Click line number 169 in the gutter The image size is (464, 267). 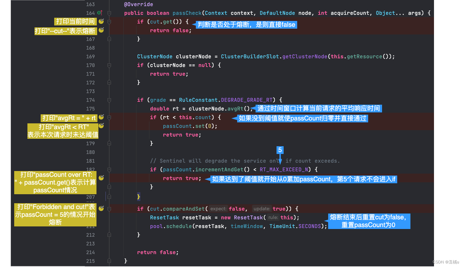pos(90,56)
